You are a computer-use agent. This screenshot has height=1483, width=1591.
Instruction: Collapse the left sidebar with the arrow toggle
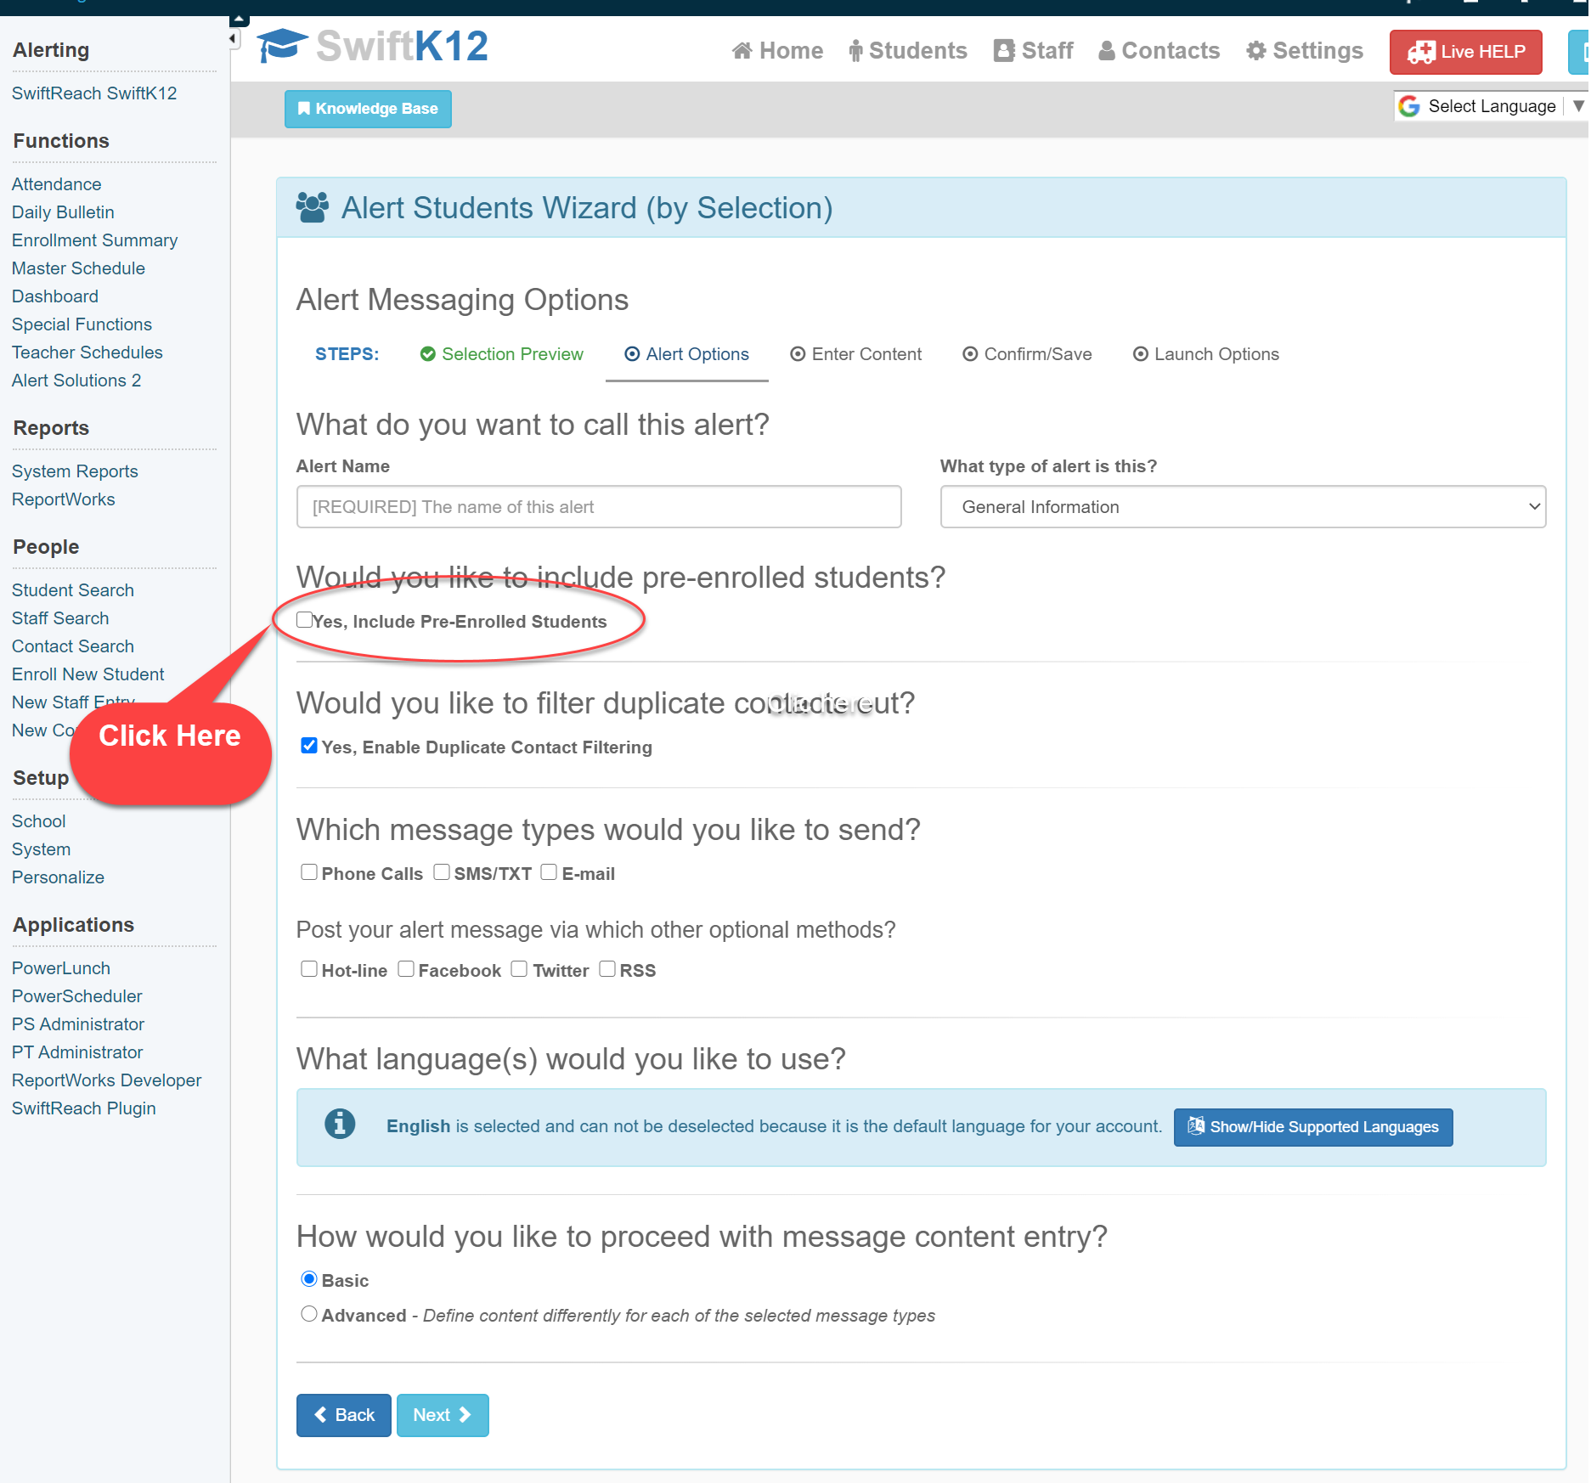[233, 38]
